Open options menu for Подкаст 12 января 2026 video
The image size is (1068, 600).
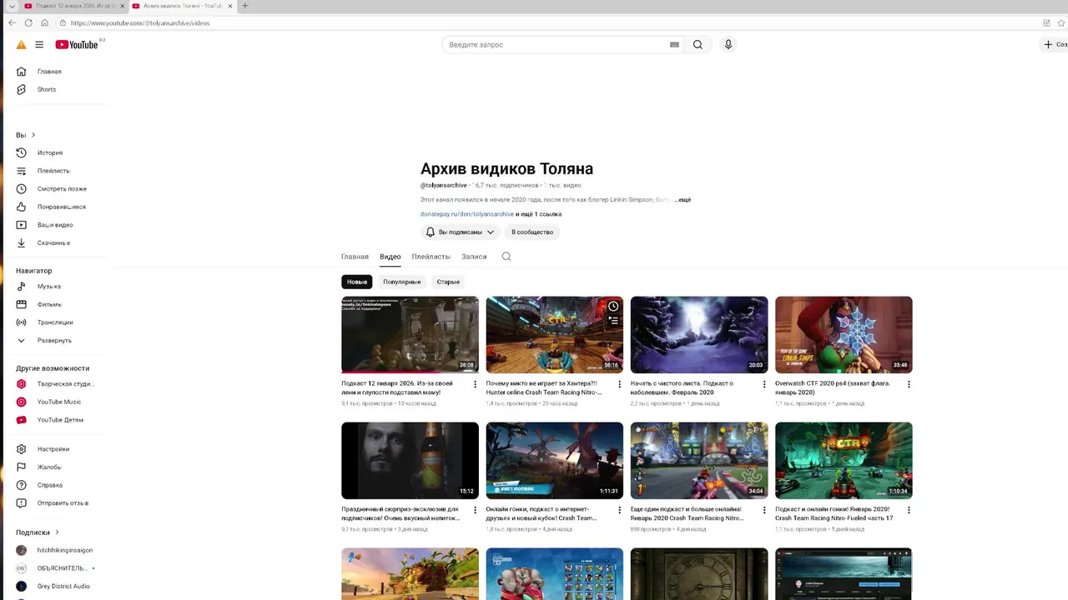tap(475, 384)
